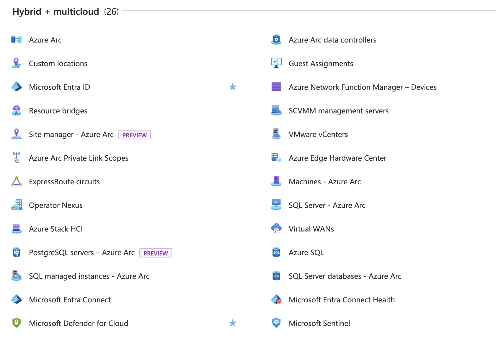Image resolution: width=496 pixels, height=339 pixels.
Task: Open Guest Assignments
Action: [x=321, y=63]
